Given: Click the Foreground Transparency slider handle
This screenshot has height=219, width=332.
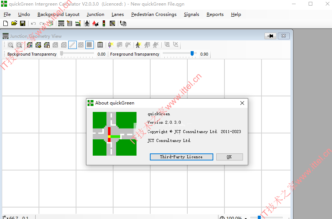Looking at the screenshot, I should [192, 53].
